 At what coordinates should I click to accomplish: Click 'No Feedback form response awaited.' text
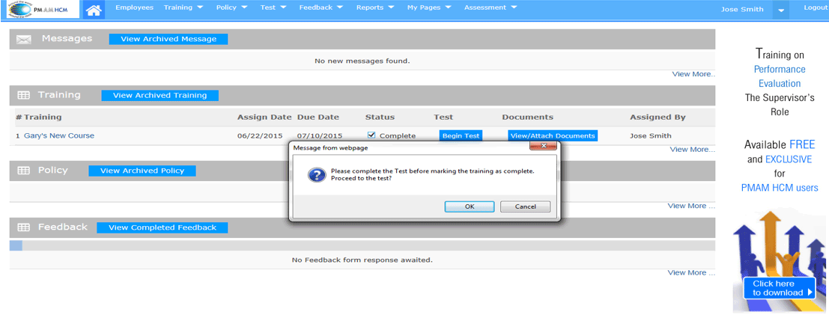[362, 260]
